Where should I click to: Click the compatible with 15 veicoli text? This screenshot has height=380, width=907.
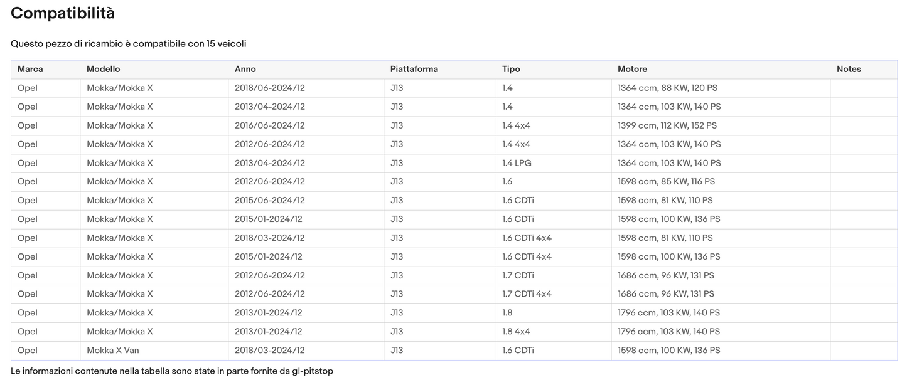click(x=128, y=44)
